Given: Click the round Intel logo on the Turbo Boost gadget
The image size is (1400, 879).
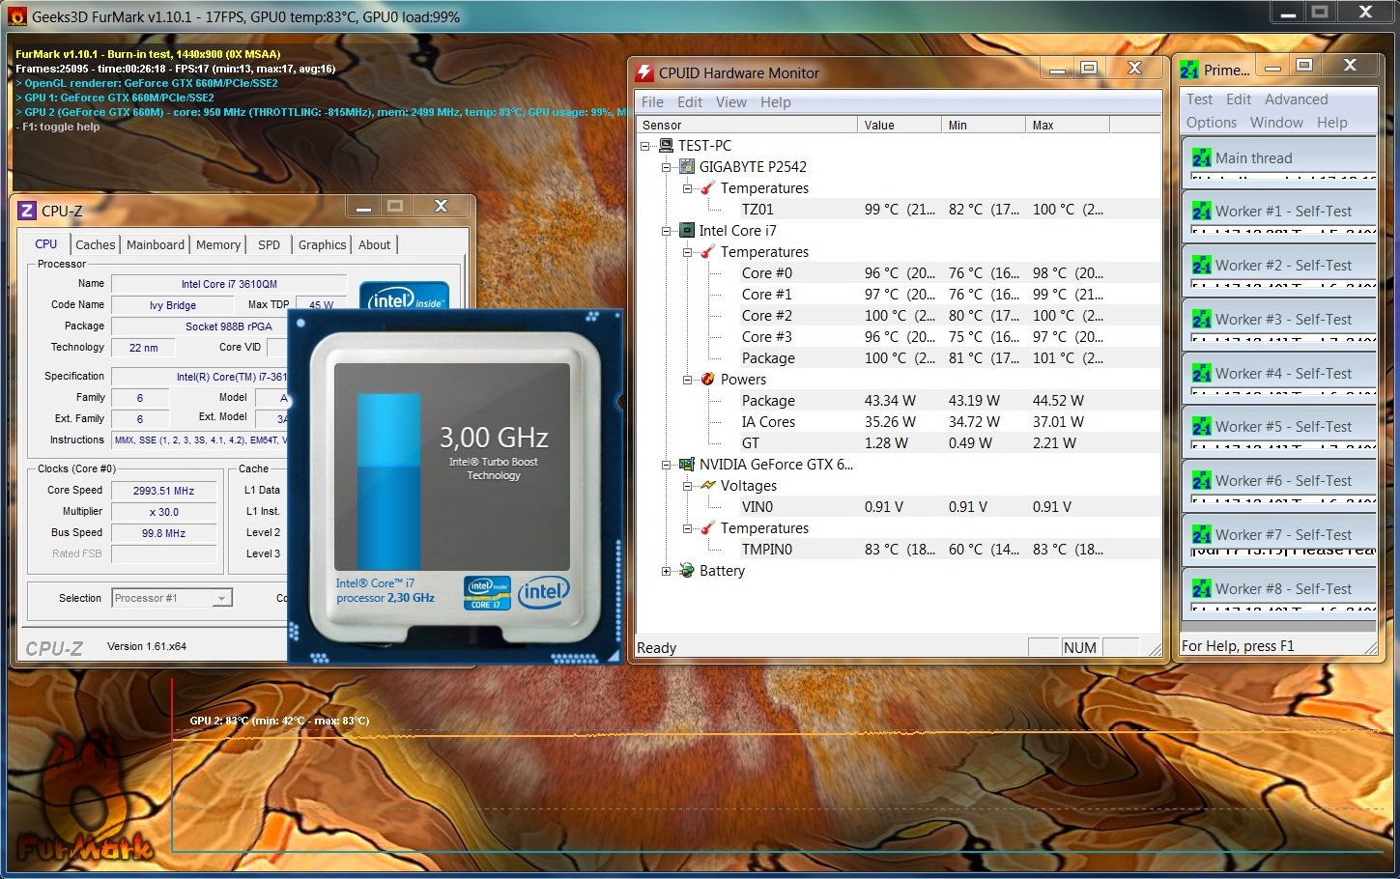Looking at the screenshot, I should [x=544, y=592].
